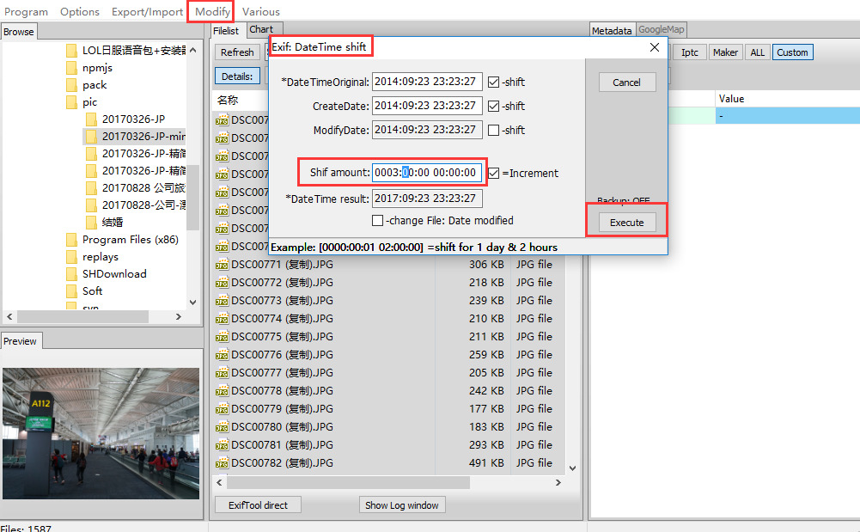This screenshot has height=532, width=860.
Task: Click JPG icon of DSC00772 (复制).JPG
Action: click(x=222, y=283)
